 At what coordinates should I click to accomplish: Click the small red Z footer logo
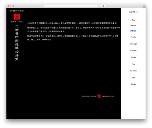99,96
